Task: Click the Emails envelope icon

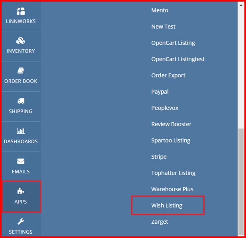Action: [x=21, y=161]
